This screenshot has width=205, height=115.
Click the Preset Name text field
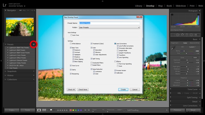tap(109, 23)
